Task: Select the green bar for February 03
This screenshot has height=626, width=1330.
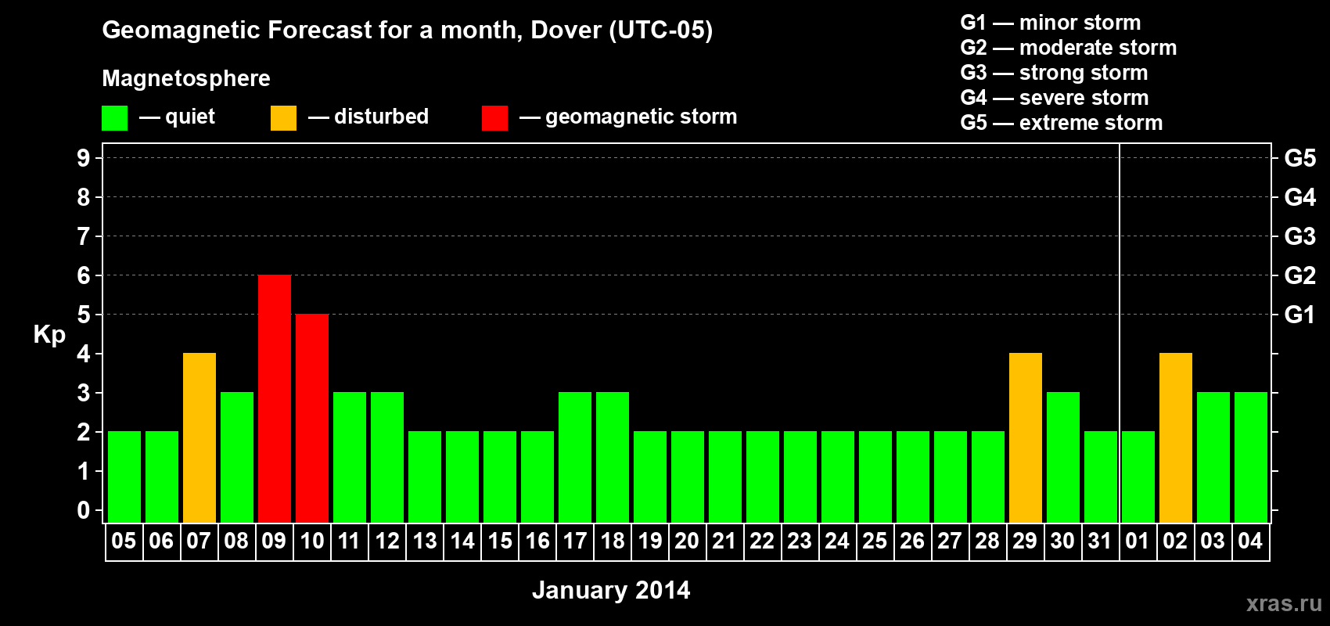Action: pyautogui.click(x=1213, y=457)
